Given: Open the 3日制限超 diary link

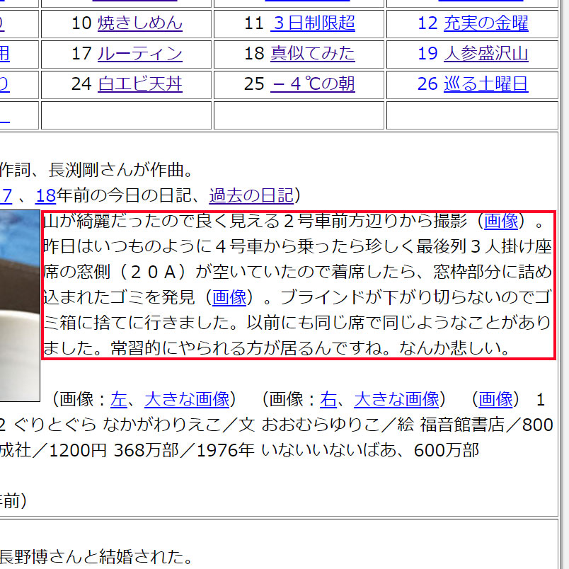Looking at the screenshot, I should (312, 23).
